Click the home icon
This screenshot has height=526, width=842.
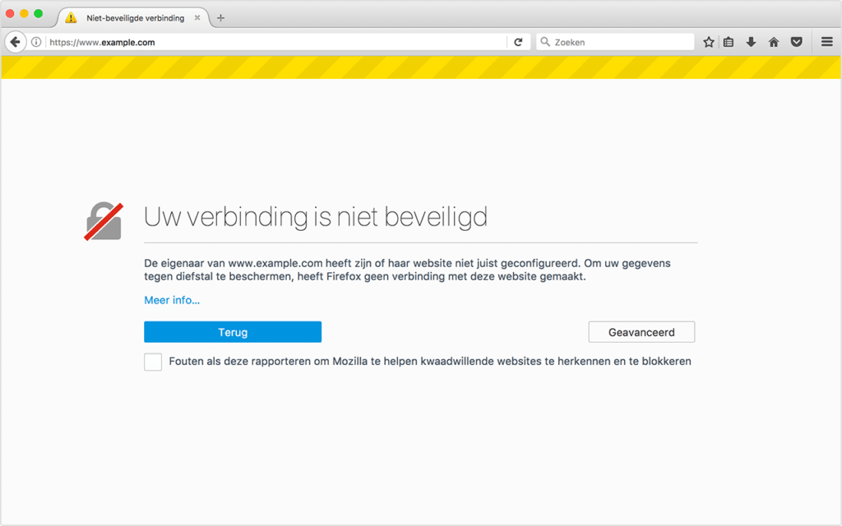773,41
